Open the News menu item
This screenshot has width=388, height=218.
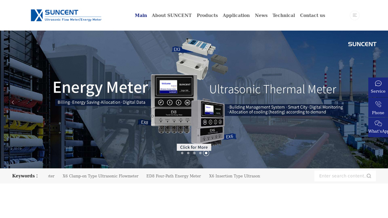click(x=261, y=16)
